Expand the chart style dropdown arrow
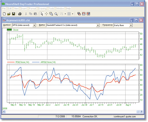The image size is (148, 122). [65, 14]
